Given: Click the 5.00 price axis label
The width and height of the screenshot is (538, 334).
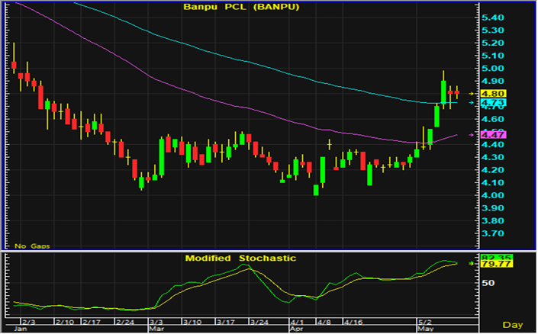Looking at the screenshot, I should click(493, 68).
